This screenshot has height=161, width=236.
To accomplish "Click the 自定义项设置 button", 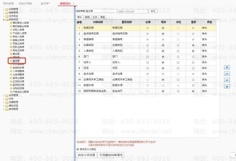I will click(87, 155).
